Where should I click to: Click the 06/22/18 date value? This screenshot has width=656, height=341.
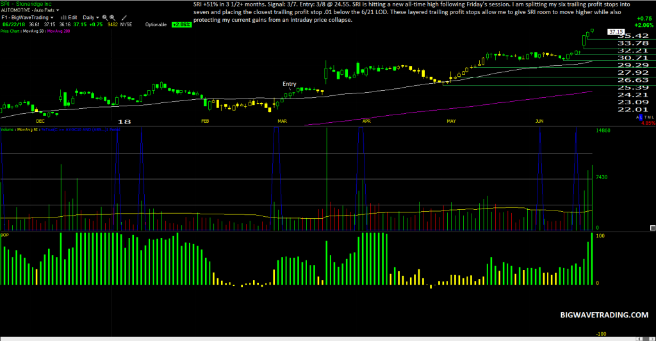coord(13,25)
